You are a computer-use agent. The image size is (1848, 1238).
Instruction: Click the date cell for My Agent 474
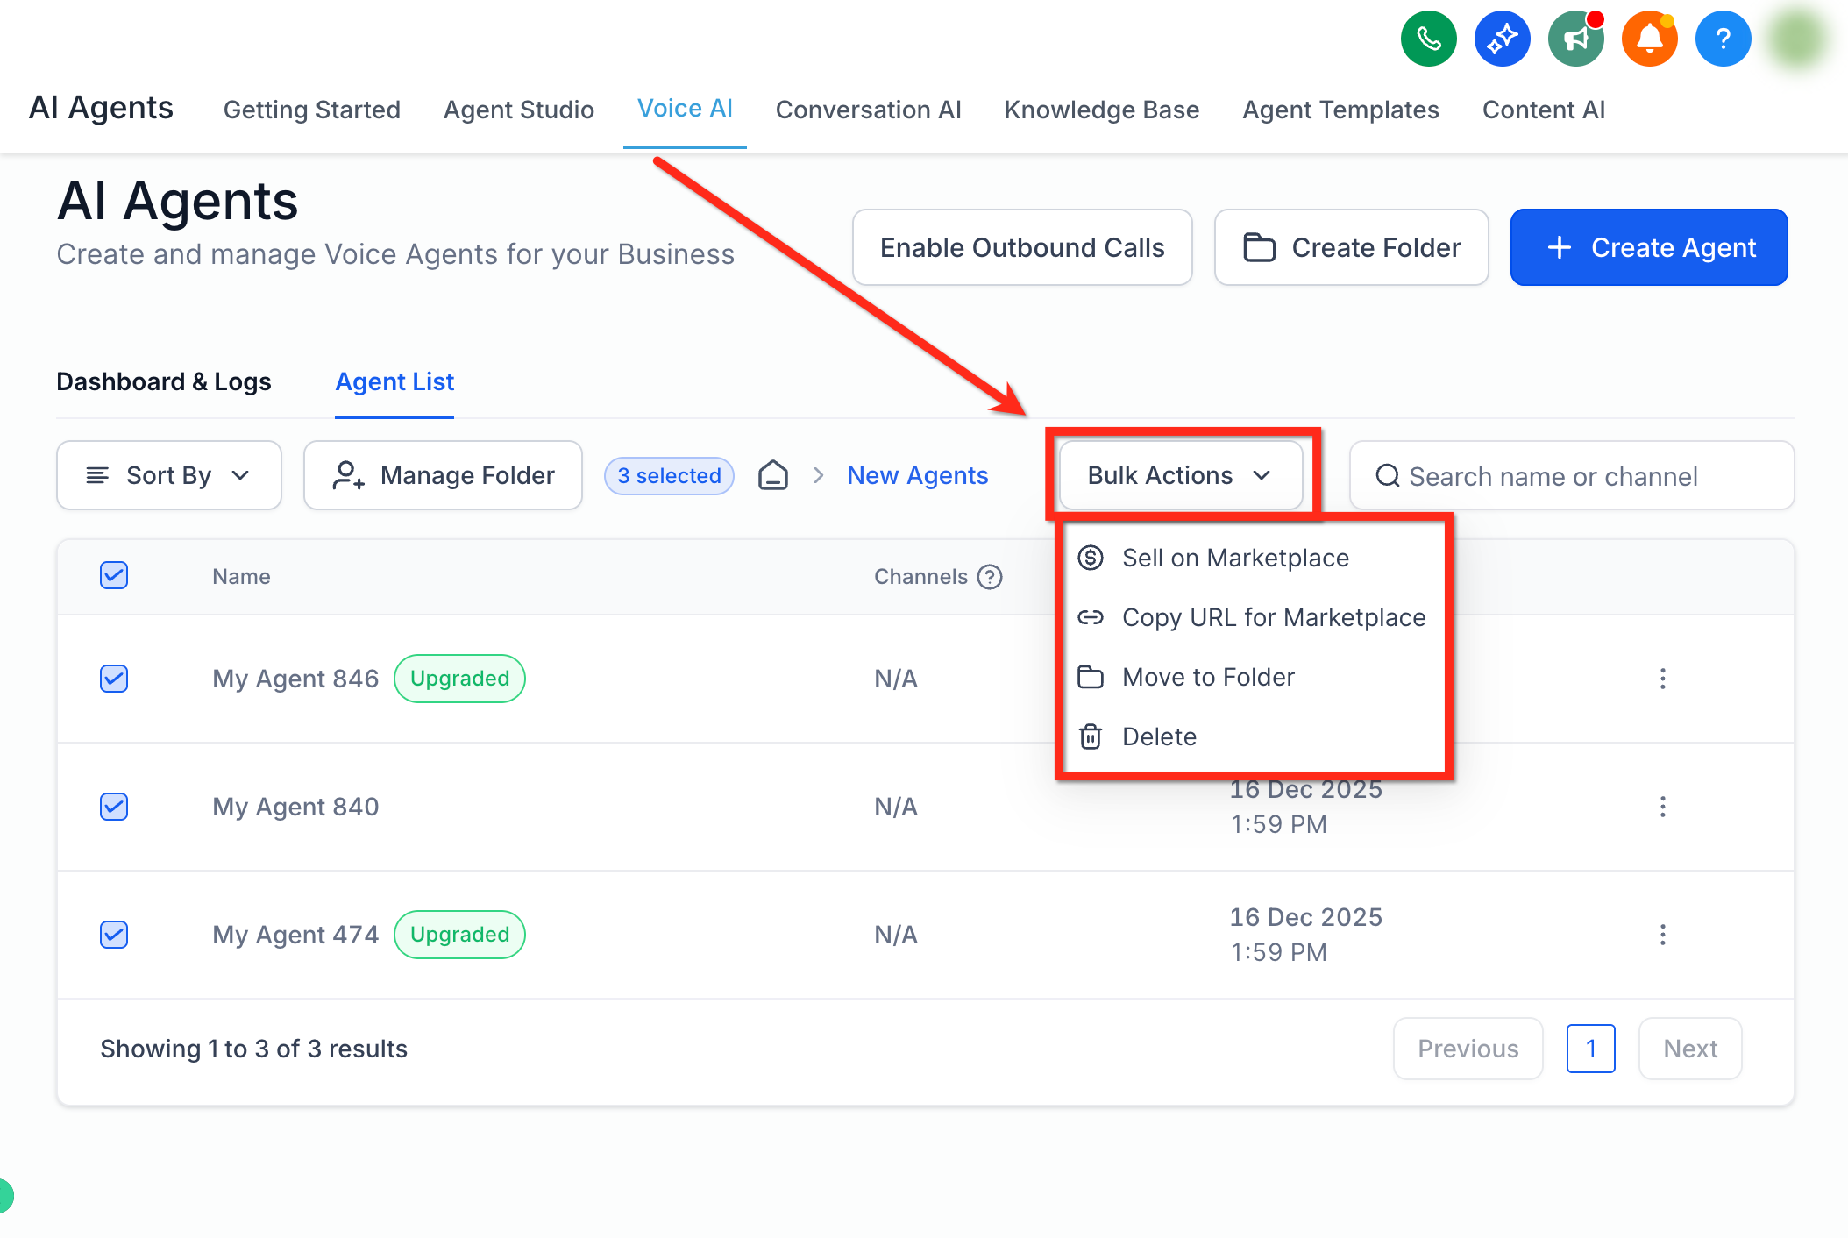(1305, 935)
